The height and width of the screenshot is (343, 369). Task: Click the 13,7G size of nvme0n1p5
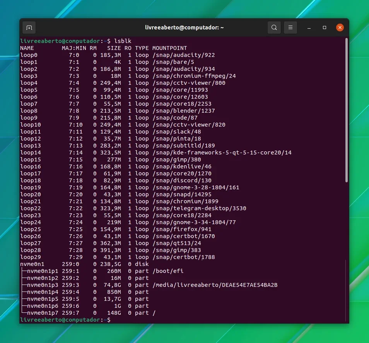click(113, 299)
